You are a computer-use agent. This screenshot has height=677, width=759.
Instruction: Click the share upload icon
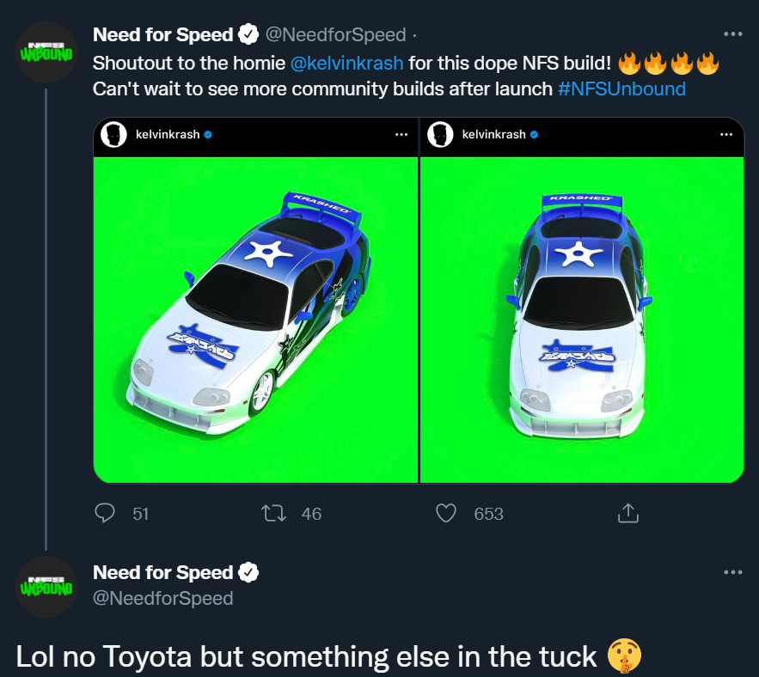(x=627, y=513)
